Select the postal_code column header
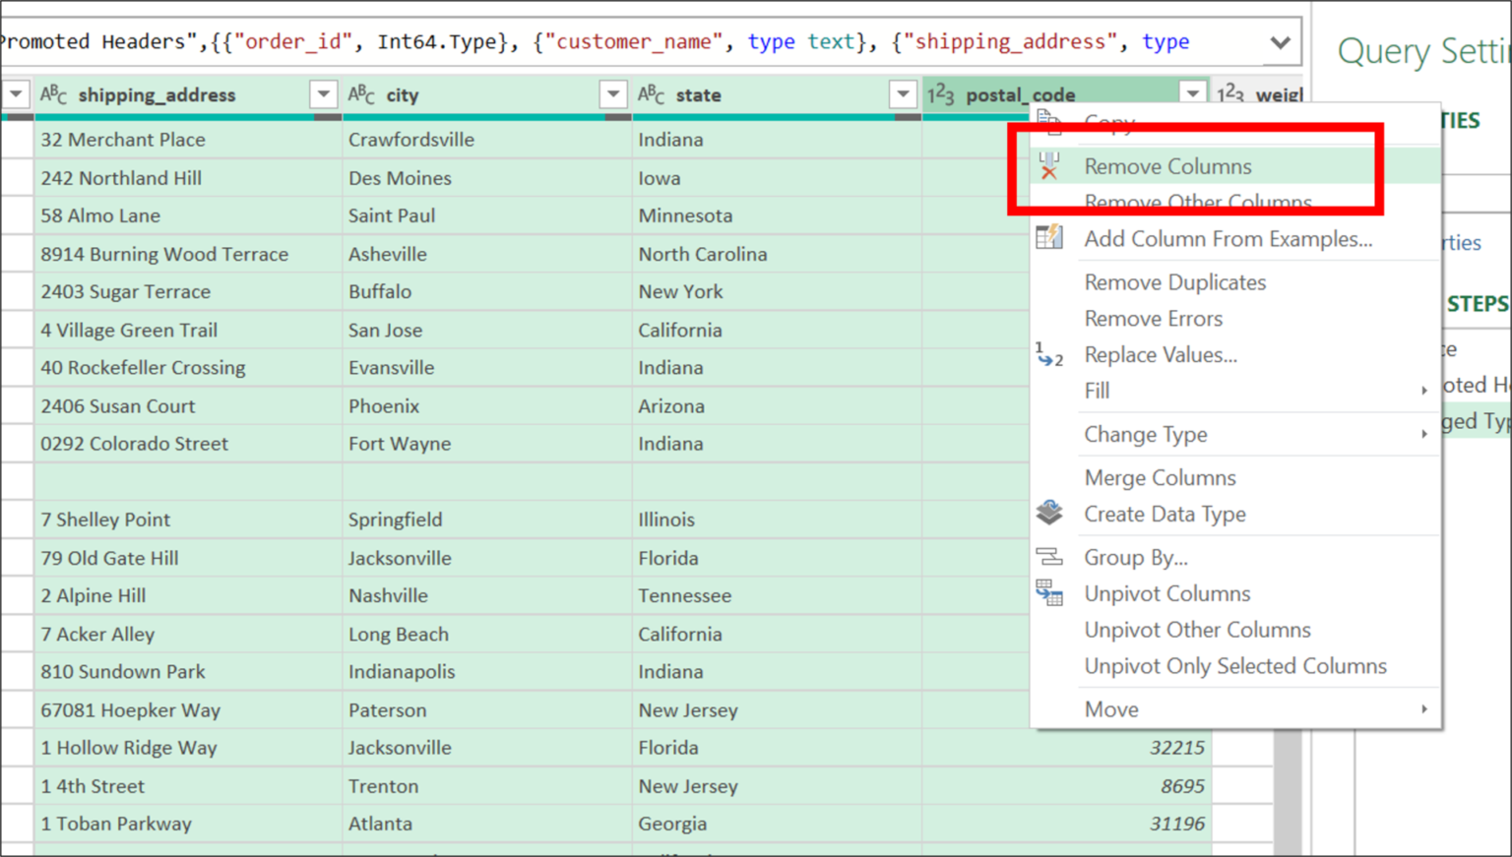 tap(1066, 94)
